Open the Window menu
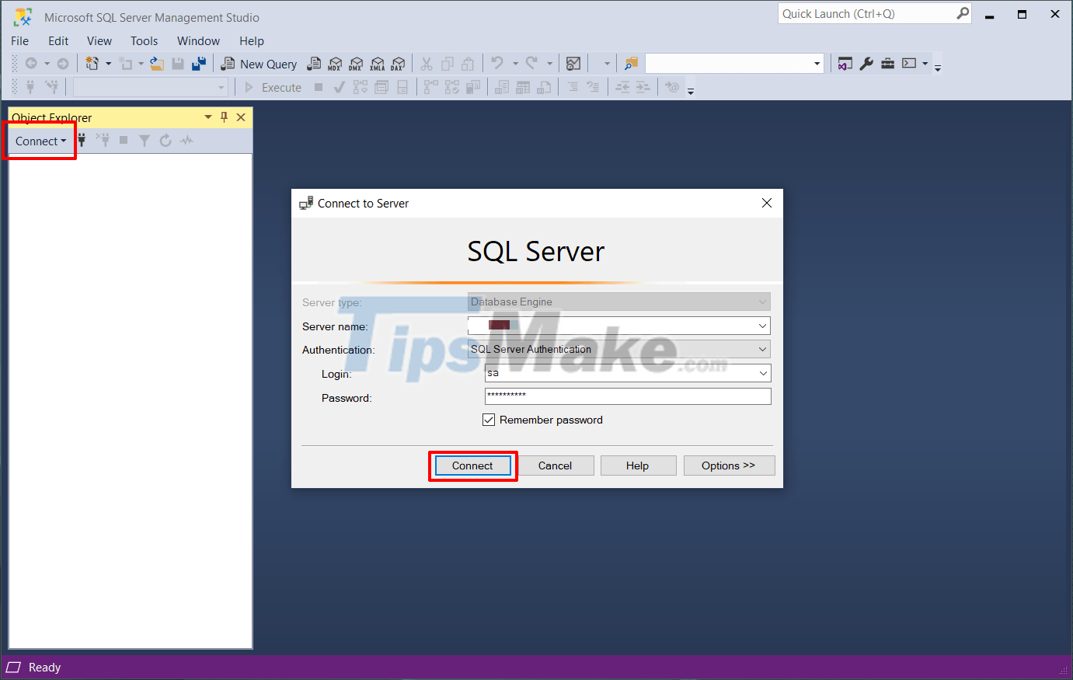 (198, 40)
